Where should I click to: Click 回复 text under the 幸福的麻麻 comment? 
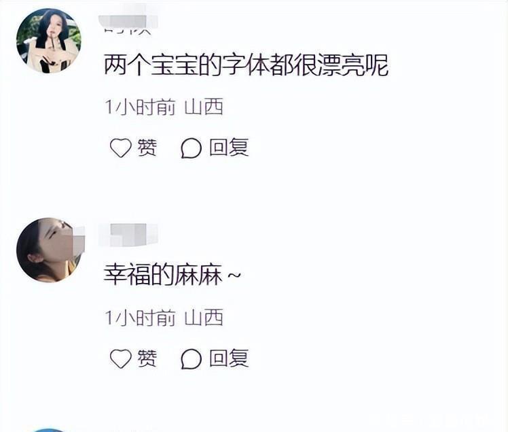click(x=229, y=359)
